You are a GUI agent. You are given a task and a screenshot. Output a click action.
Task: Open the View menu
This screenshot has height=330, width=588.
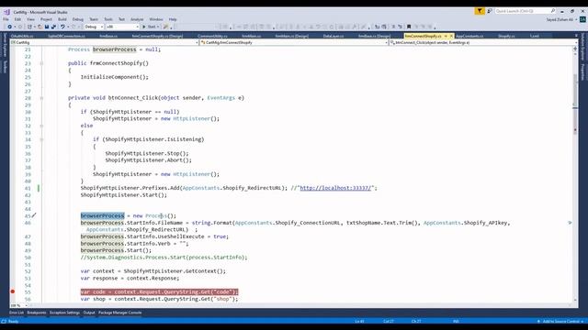(x=30, y=19)
